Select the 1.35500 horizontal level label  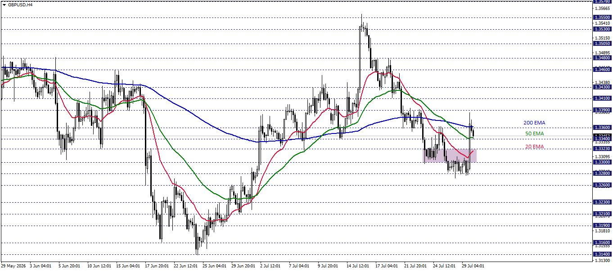(x=602, y=17)
